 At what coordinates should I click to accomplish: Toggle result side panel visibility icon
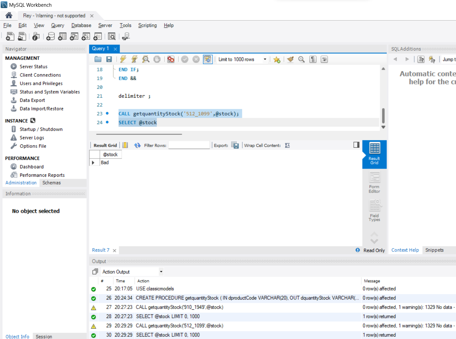click(x=356, y=145)
